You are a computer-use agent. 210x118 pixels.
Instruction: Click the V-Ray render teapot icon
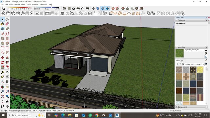[x=13, y=13]
